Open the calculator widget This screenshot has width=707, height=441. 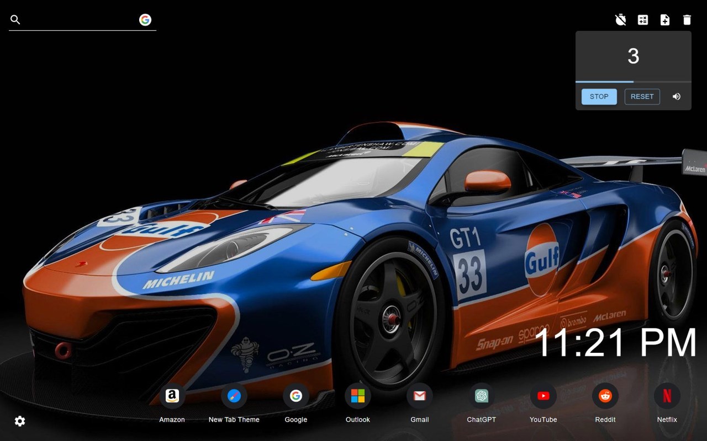[643, 20]
